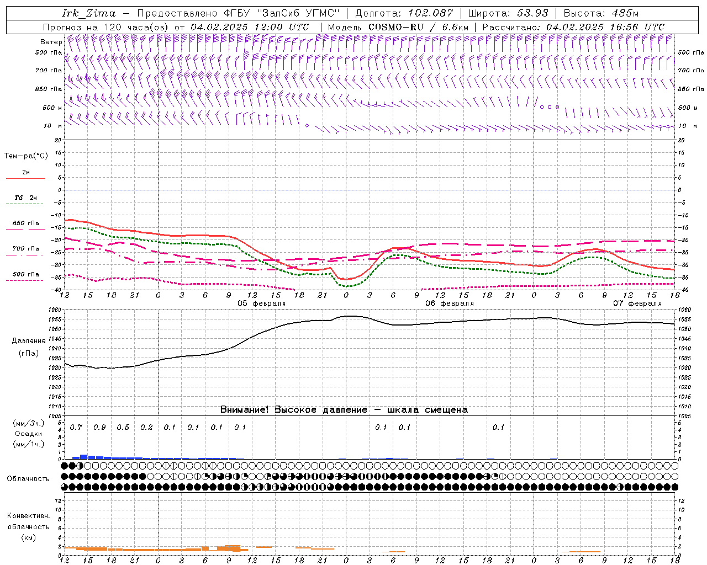The height and width of the screenshot is (565, 707).
Task: Click the 850 гПа temperature legend entry
Action: [x=25, y=224]
